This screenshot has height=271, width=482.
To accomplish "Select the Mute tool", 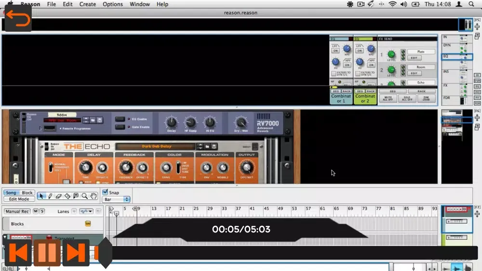I will click(76, 196).
